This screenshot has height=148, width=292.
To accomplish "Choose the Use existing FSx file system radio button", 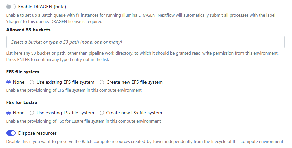I will [32, 113].
